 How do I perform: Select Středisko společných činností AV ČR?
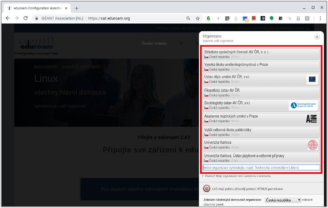261,54
